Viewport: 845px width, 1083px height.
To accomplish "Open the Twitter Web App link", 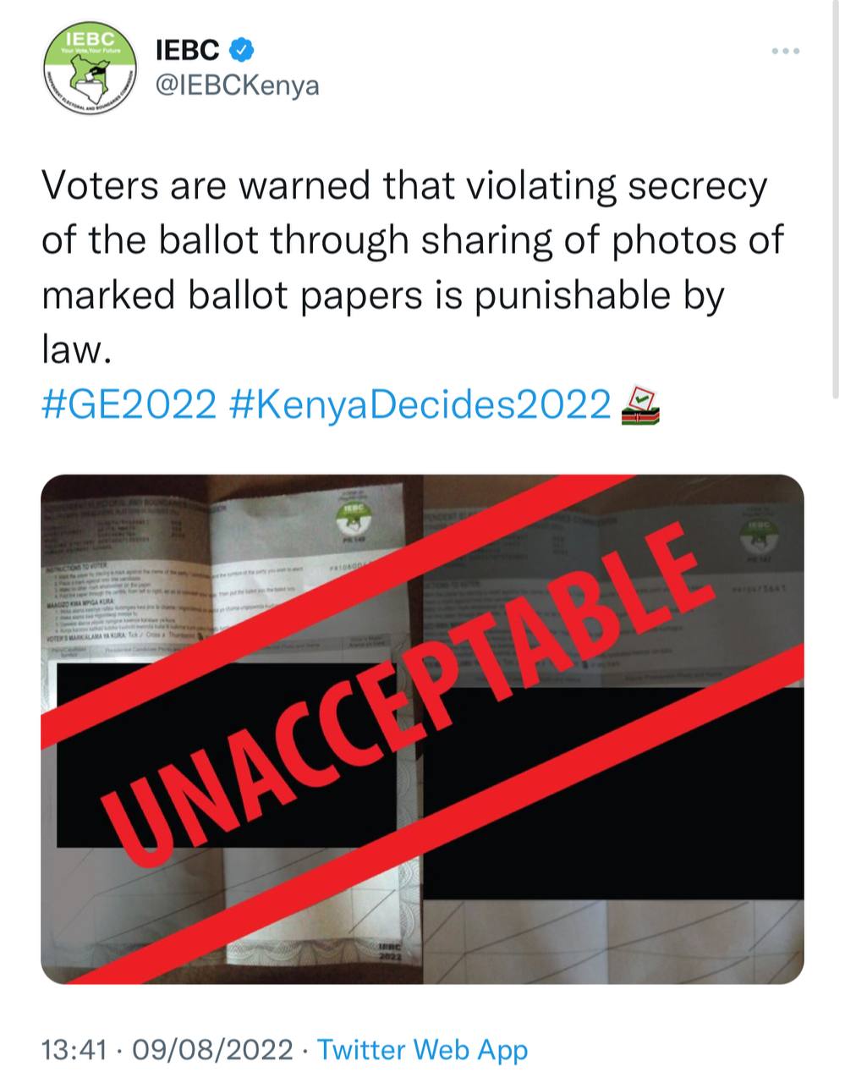I will (422, 1050).
